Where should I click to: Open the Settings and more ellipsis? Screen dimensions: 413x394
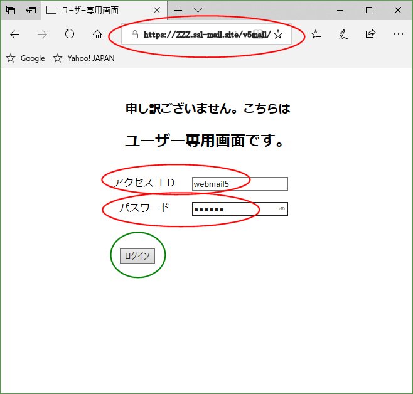[398, 34]
